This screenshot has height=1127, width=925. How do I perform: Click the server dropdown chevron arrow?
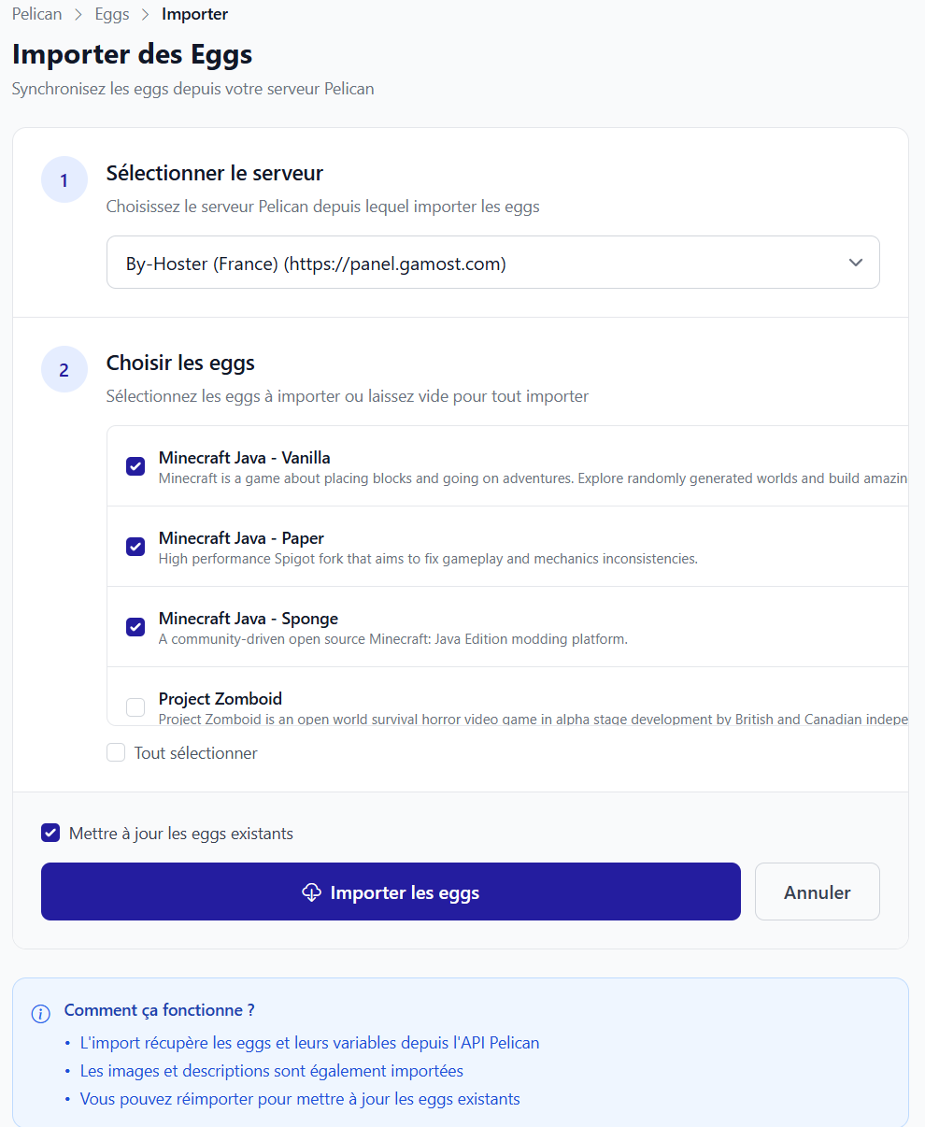coord(855,263)
